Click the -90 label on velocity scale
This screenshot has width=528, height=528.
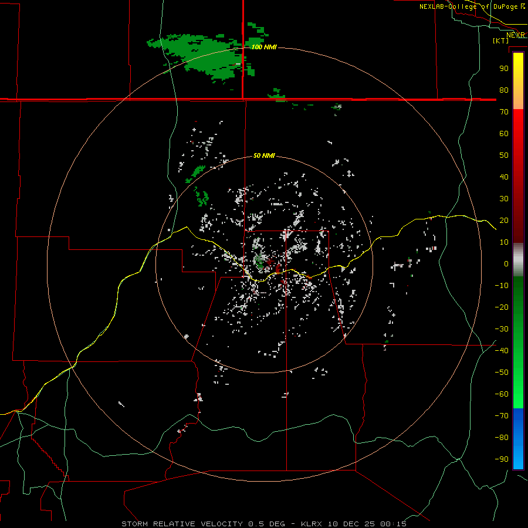[x=502, y=459]
